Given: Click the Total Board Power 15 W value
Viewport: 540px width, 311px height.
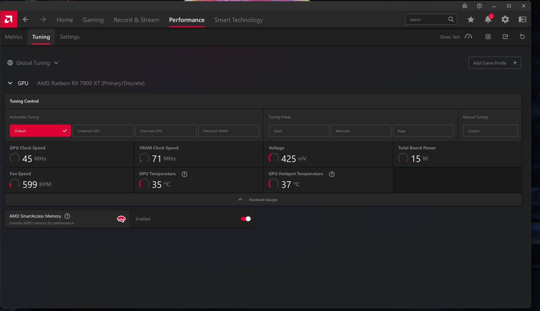Looking at the screenshot, I should [420, 159].
